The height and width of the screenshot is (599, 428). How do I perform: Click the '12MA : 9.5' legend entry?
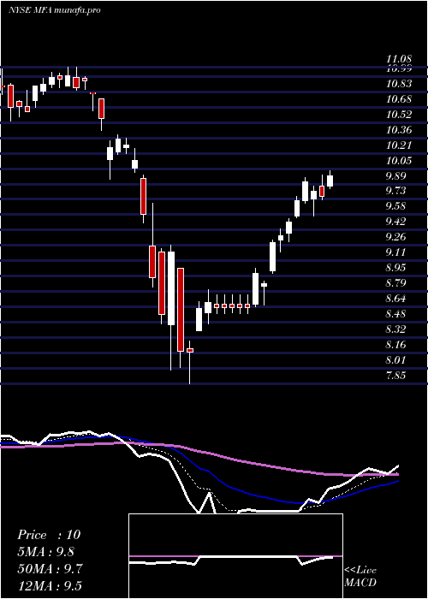pos(49,586)
